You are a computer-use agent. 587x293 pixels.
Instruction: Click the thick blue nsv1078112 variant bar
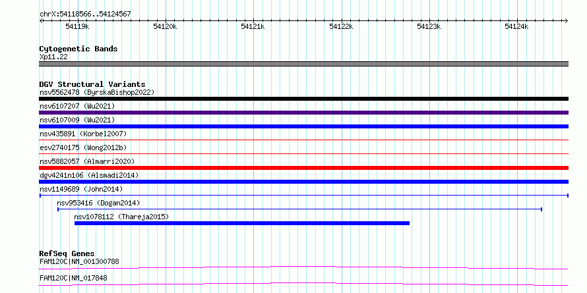coord(242,223)
